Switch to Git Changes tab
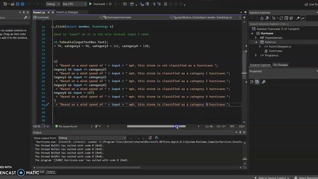318x179 pixels. click(x=280, y=65)
